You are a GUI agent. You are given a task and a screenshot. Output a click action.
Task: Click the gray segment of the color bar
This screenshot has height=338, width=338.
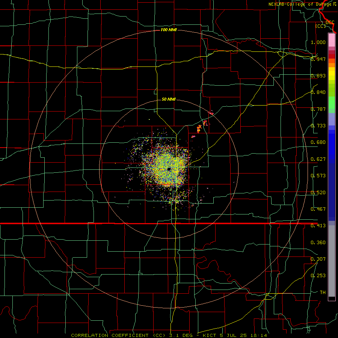coord(332,261)
